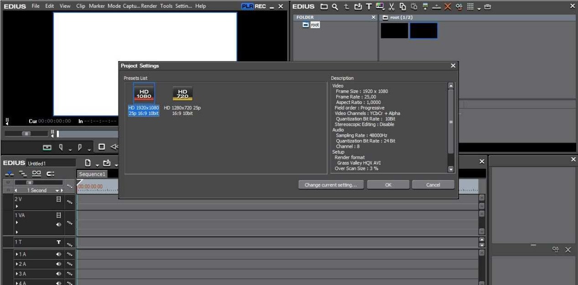Go up one folder in the bin
The image size is (578, 285).
coord(346,6)
